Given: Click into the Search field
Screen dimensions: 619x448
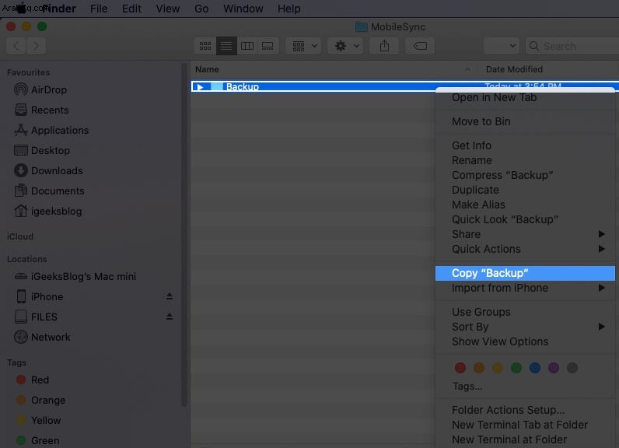Looking at the screenshot, I should pyautogui.click(x=572, y=46).
